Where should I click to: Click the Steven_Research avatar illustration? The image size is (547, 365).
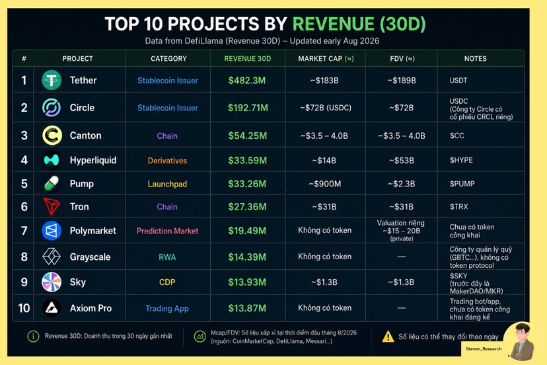pyautogui.click(x=521, y=341)
